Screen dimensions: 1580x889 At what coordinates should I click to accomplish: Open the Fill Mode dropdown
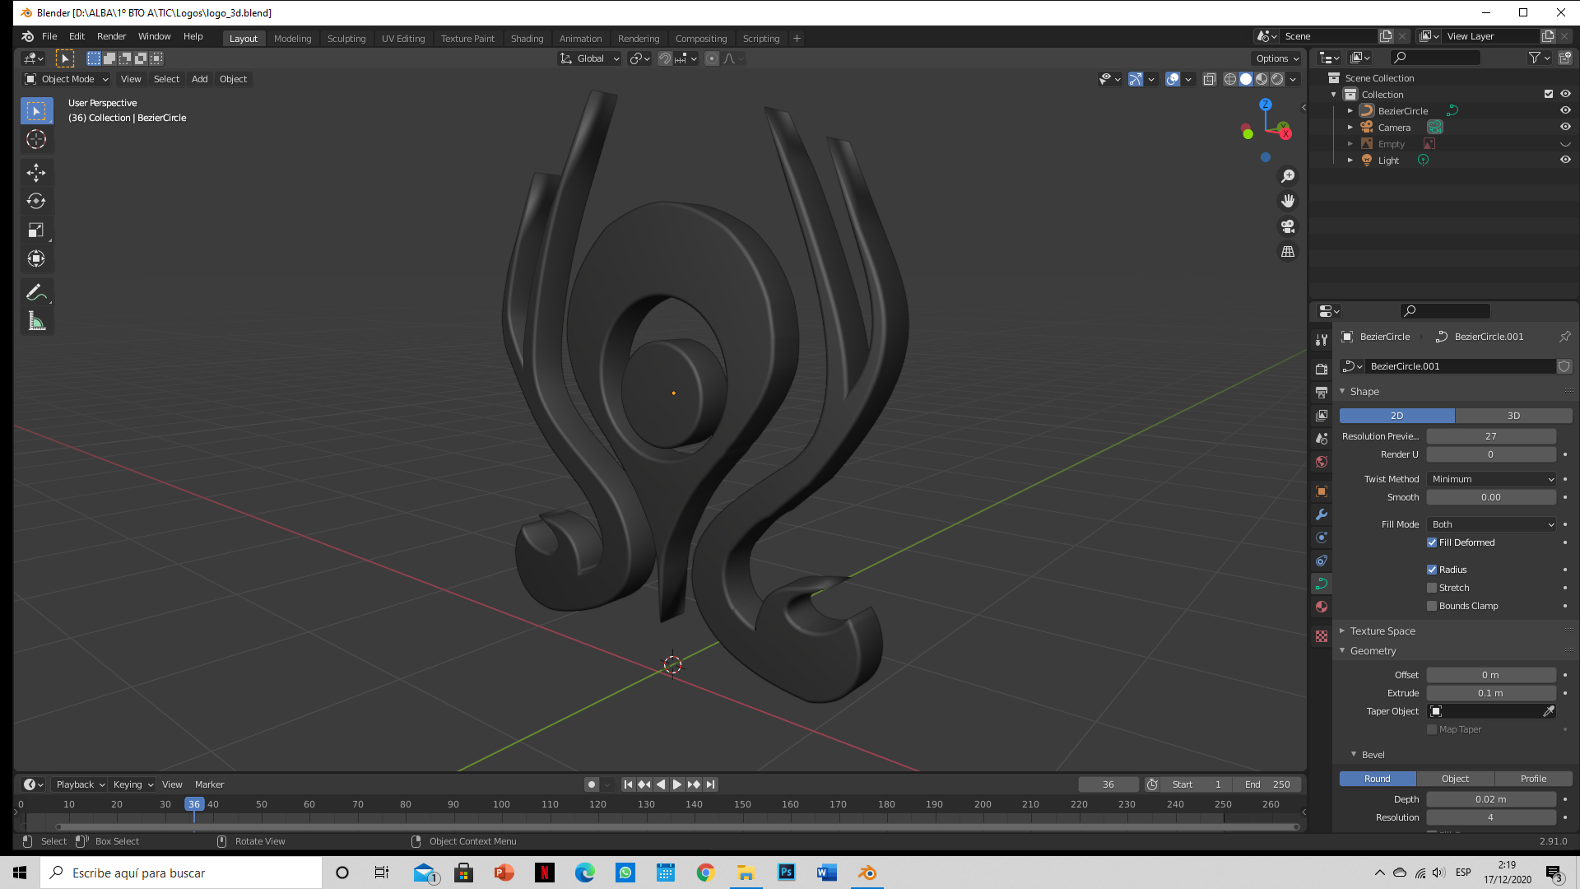pyautogui.click(x=1491, y=524)
